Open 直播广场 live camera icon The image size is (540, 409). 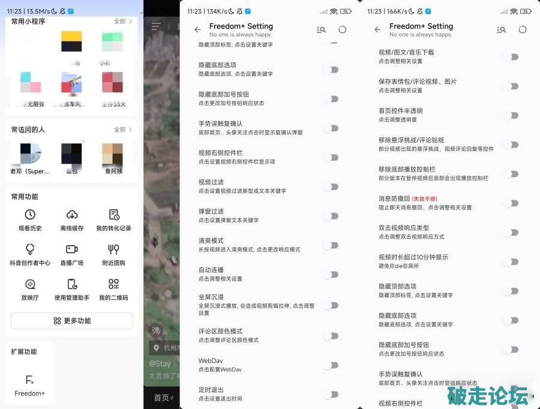click(71, 249)
